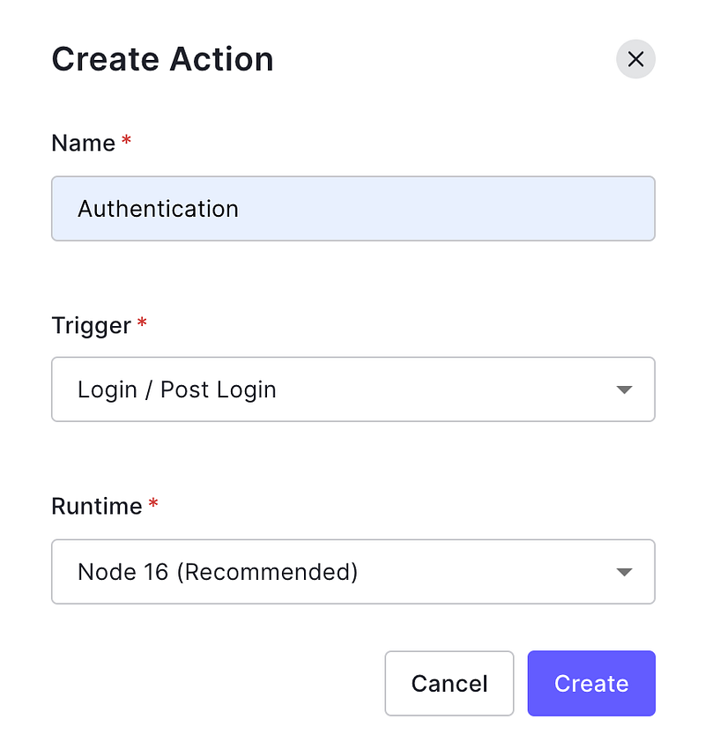Open the Trigger dropdown menu
The width and height of the screenshot is (705, 749).
[352, 389]
